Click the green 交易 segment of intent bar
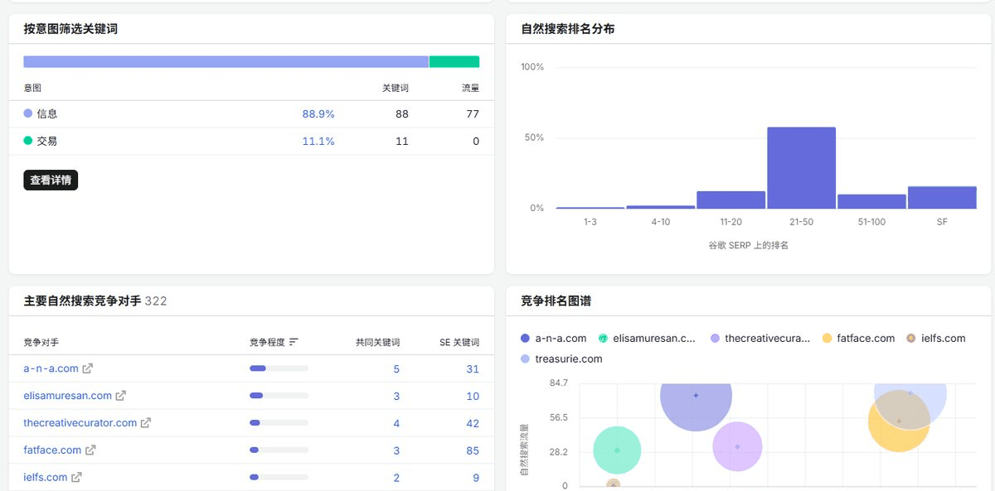 tap(454, 61)
